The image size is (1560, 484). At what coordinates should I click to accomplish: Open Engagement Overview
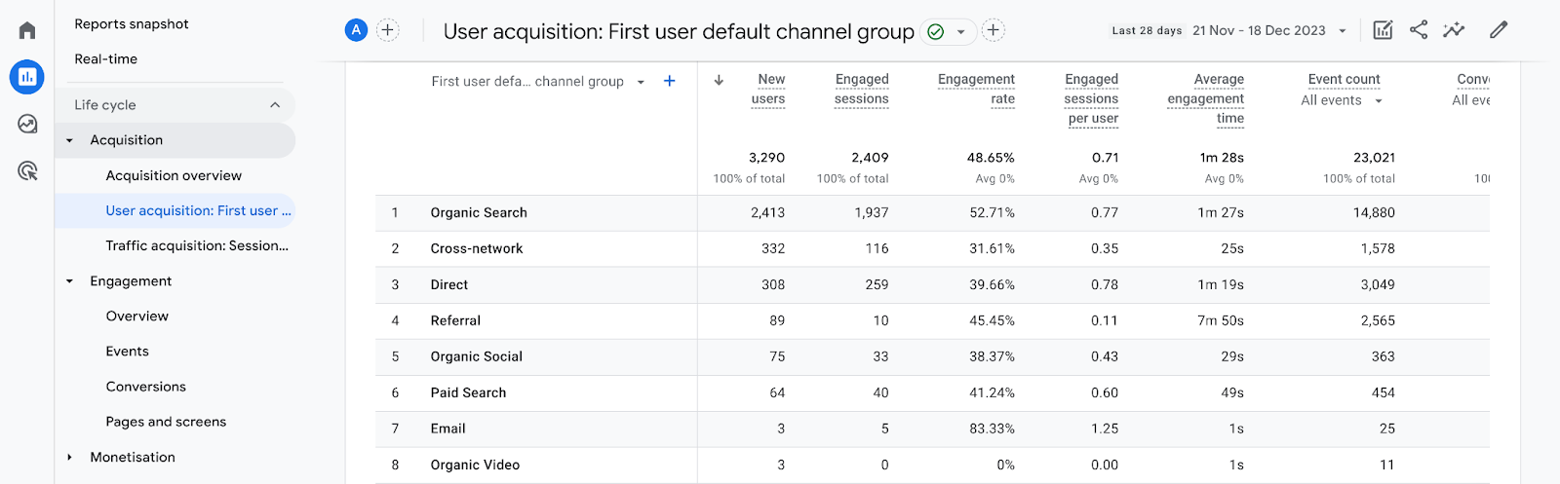(x=137, y=316)
